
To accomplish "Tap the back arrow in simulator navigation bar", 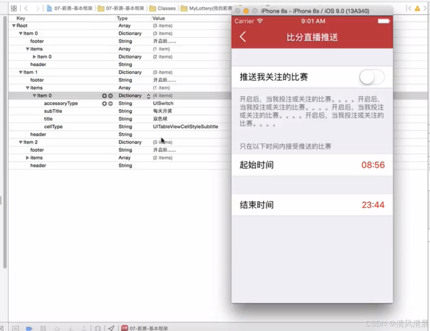I will tap(243, 37).
